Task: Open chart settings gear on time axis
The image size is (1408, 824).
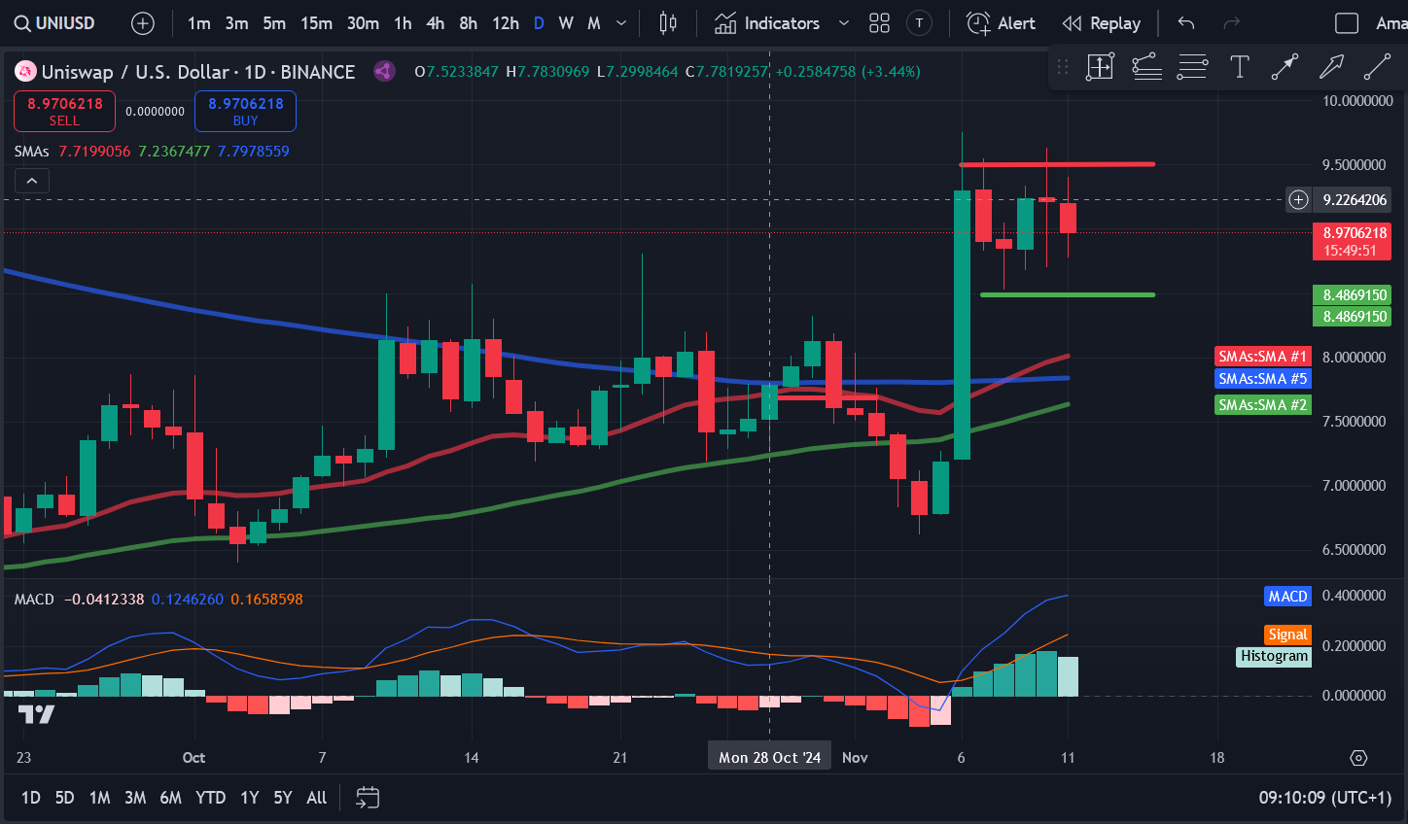Action: tap(1359, 758)
